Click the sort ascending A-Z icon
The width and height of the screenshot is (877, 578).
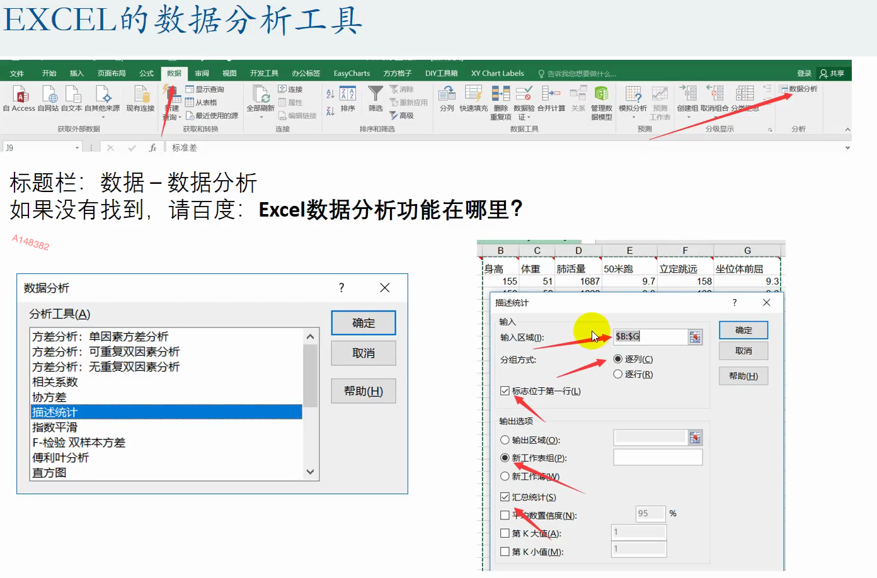pyautogui.click(x=330, y=93)
